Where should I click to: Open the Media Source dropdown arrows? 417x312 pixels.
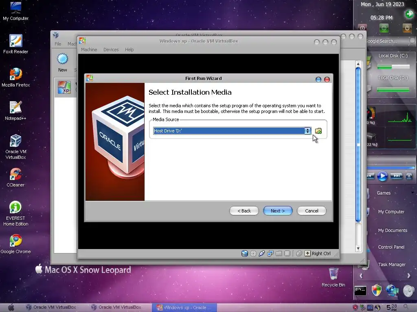[x=308, y=131]
